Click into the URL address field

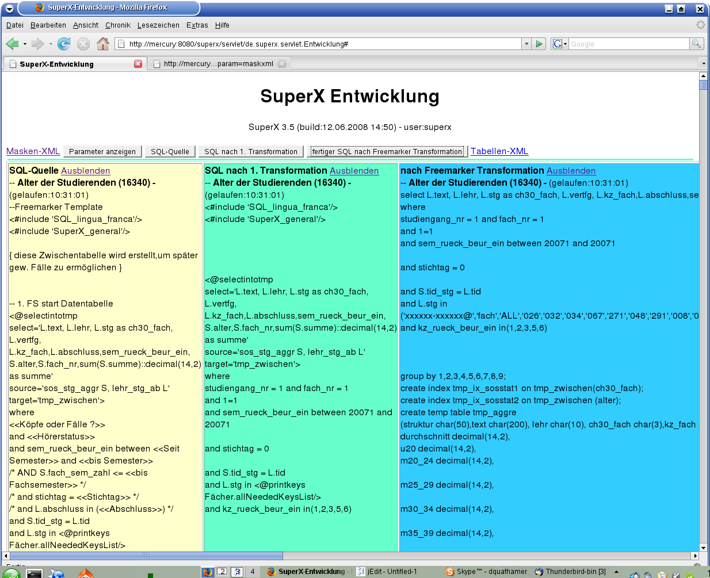click(322, 44)
